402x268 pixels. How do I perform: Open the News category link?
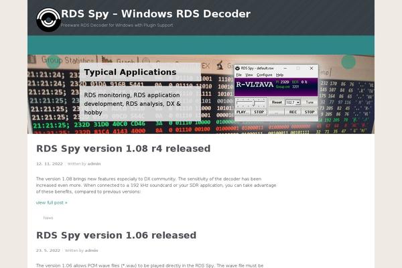click(48, 218)
